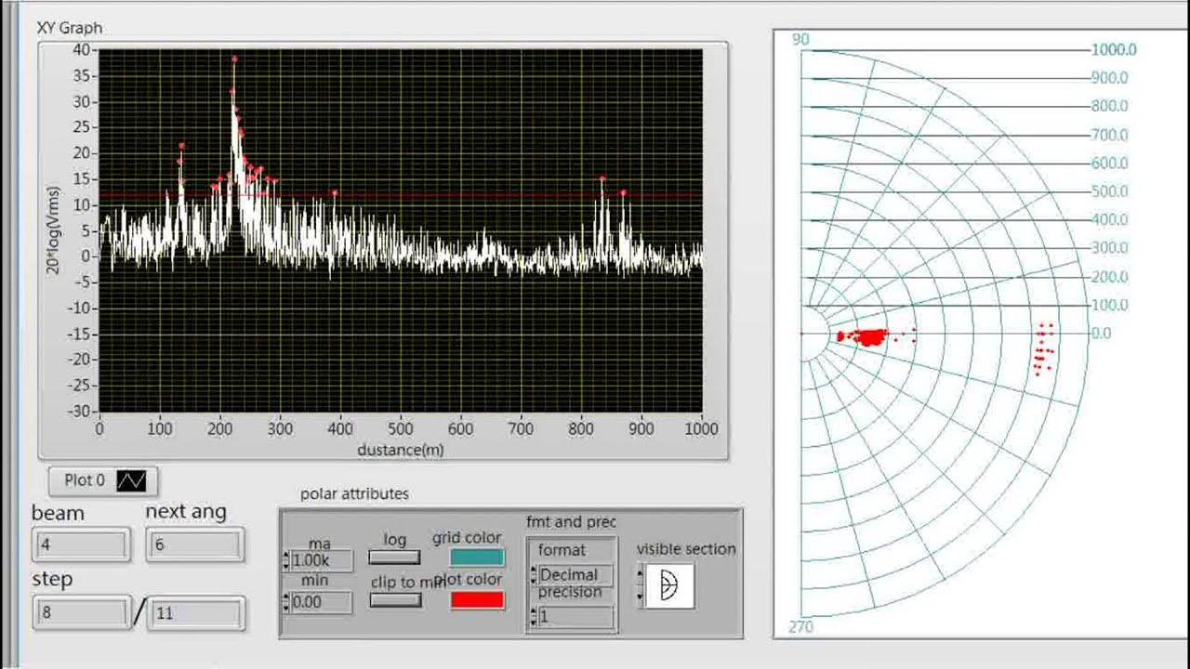
Task: Click the precision field showing 1
Action: 575,616
